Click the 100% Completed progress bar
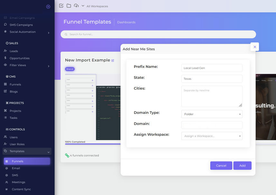The image size is (276, 195). (93, 144)
